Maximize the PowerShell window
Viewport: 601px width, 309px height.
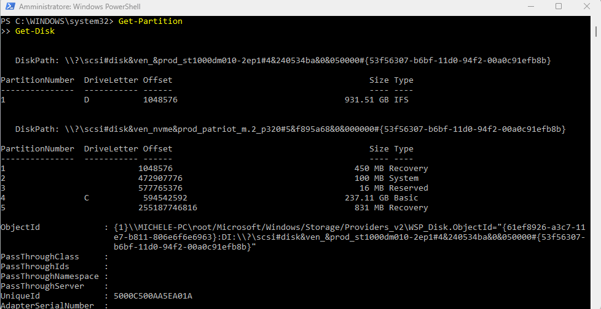pyautogui.click(x=559, y=7)
